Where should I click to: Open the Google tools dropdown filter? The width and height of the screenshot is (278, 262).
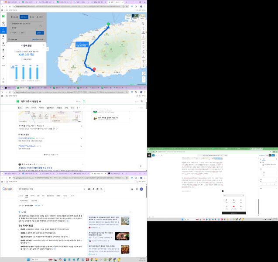point(72,196)
